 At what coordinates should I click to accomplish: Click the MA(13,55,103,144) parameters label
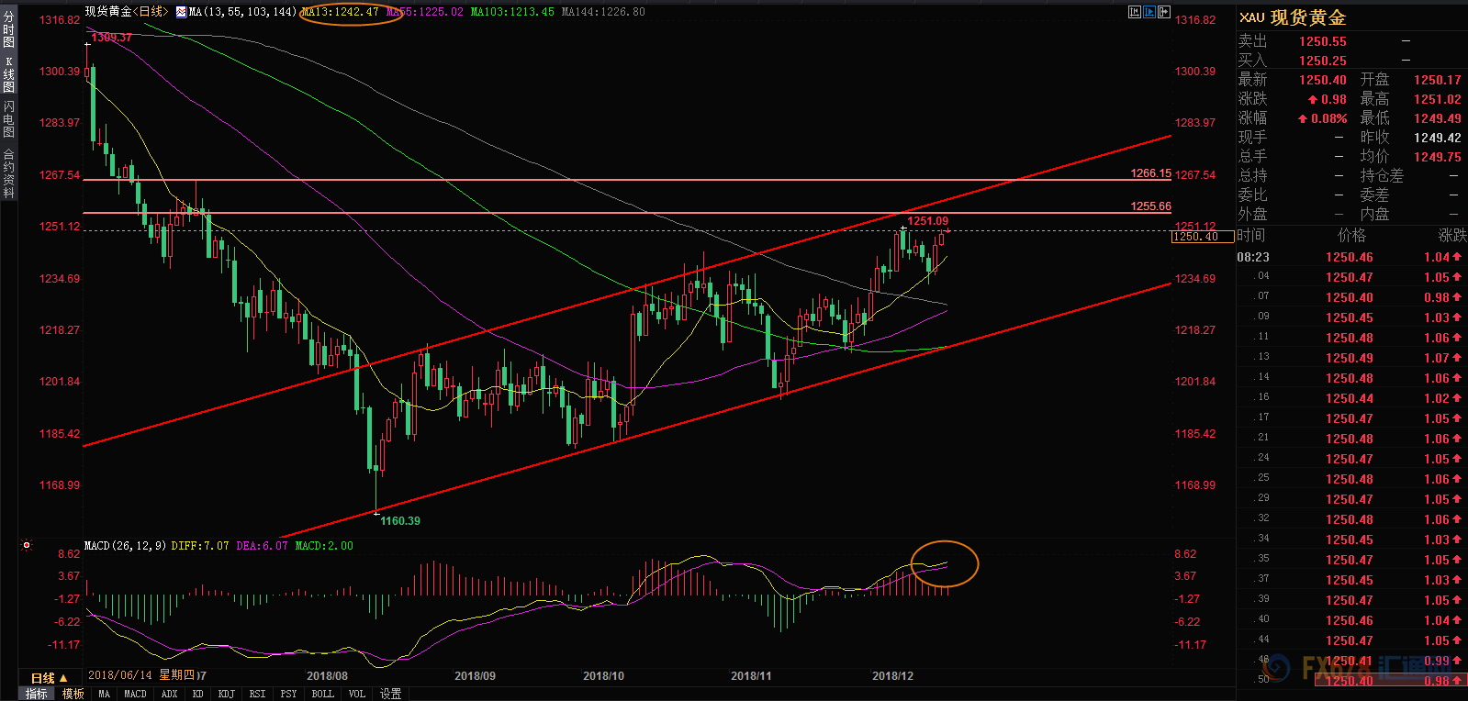243,12
